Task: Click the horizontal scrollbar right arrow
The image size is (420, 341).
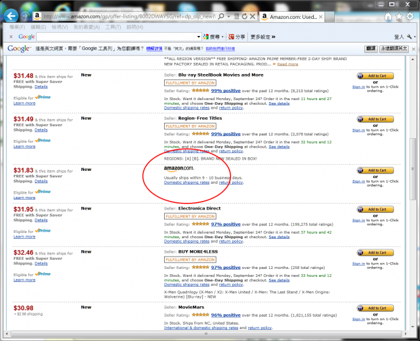Action: 406,334
